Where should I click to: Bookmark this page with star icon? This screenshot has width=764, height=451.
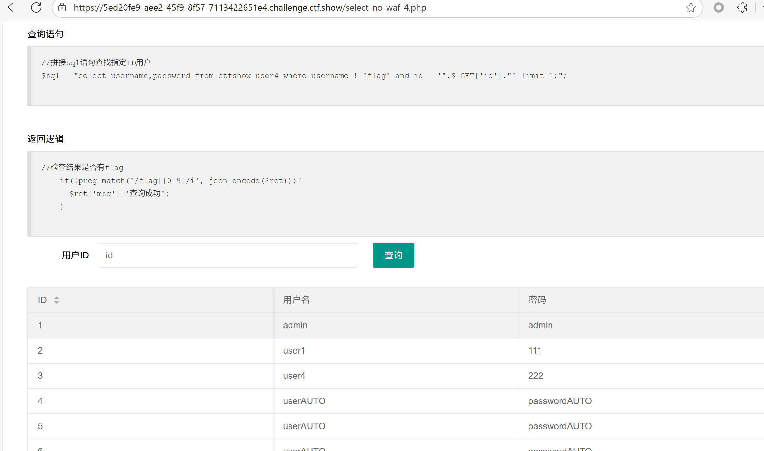pyautogui.click(x=691, y=7)
